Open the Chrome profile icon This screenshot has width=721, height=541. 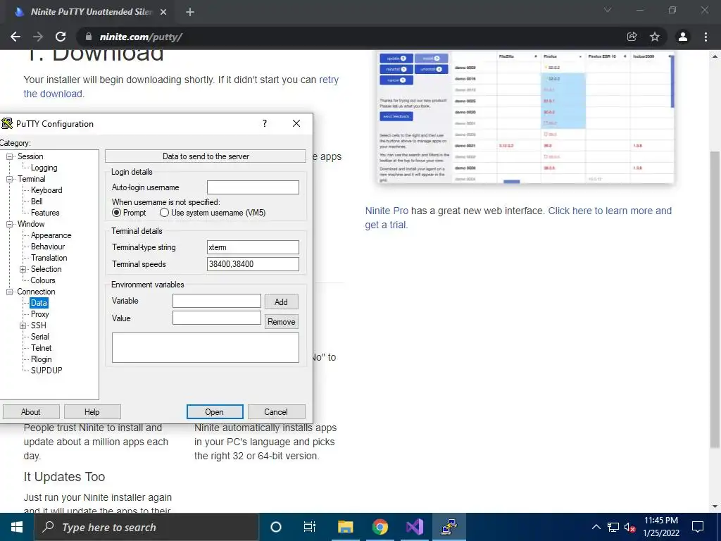coord(683,37)
